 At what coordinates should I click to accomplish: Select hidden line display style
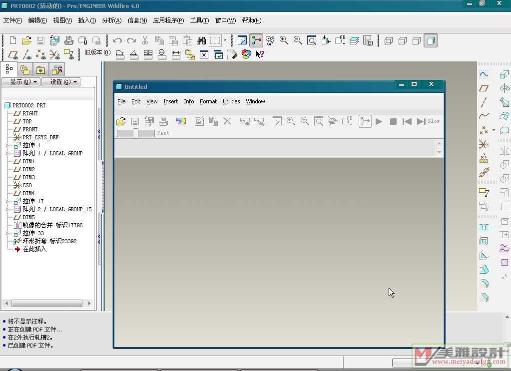point(403,41)
